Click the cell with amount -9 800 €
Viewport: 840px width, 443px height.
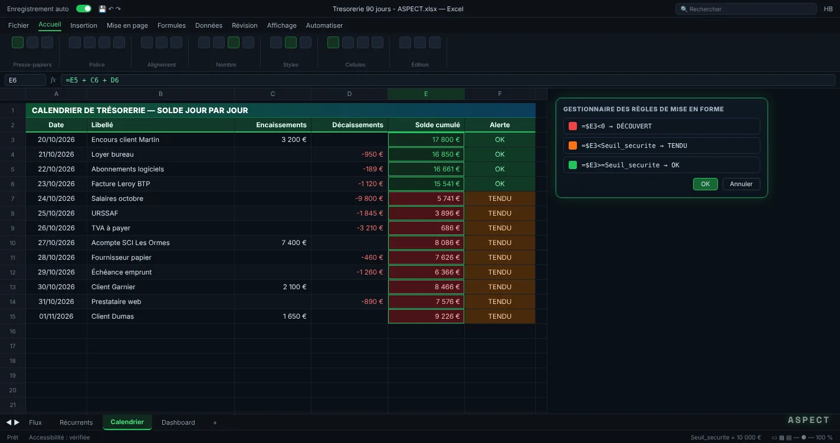(349, 199)
